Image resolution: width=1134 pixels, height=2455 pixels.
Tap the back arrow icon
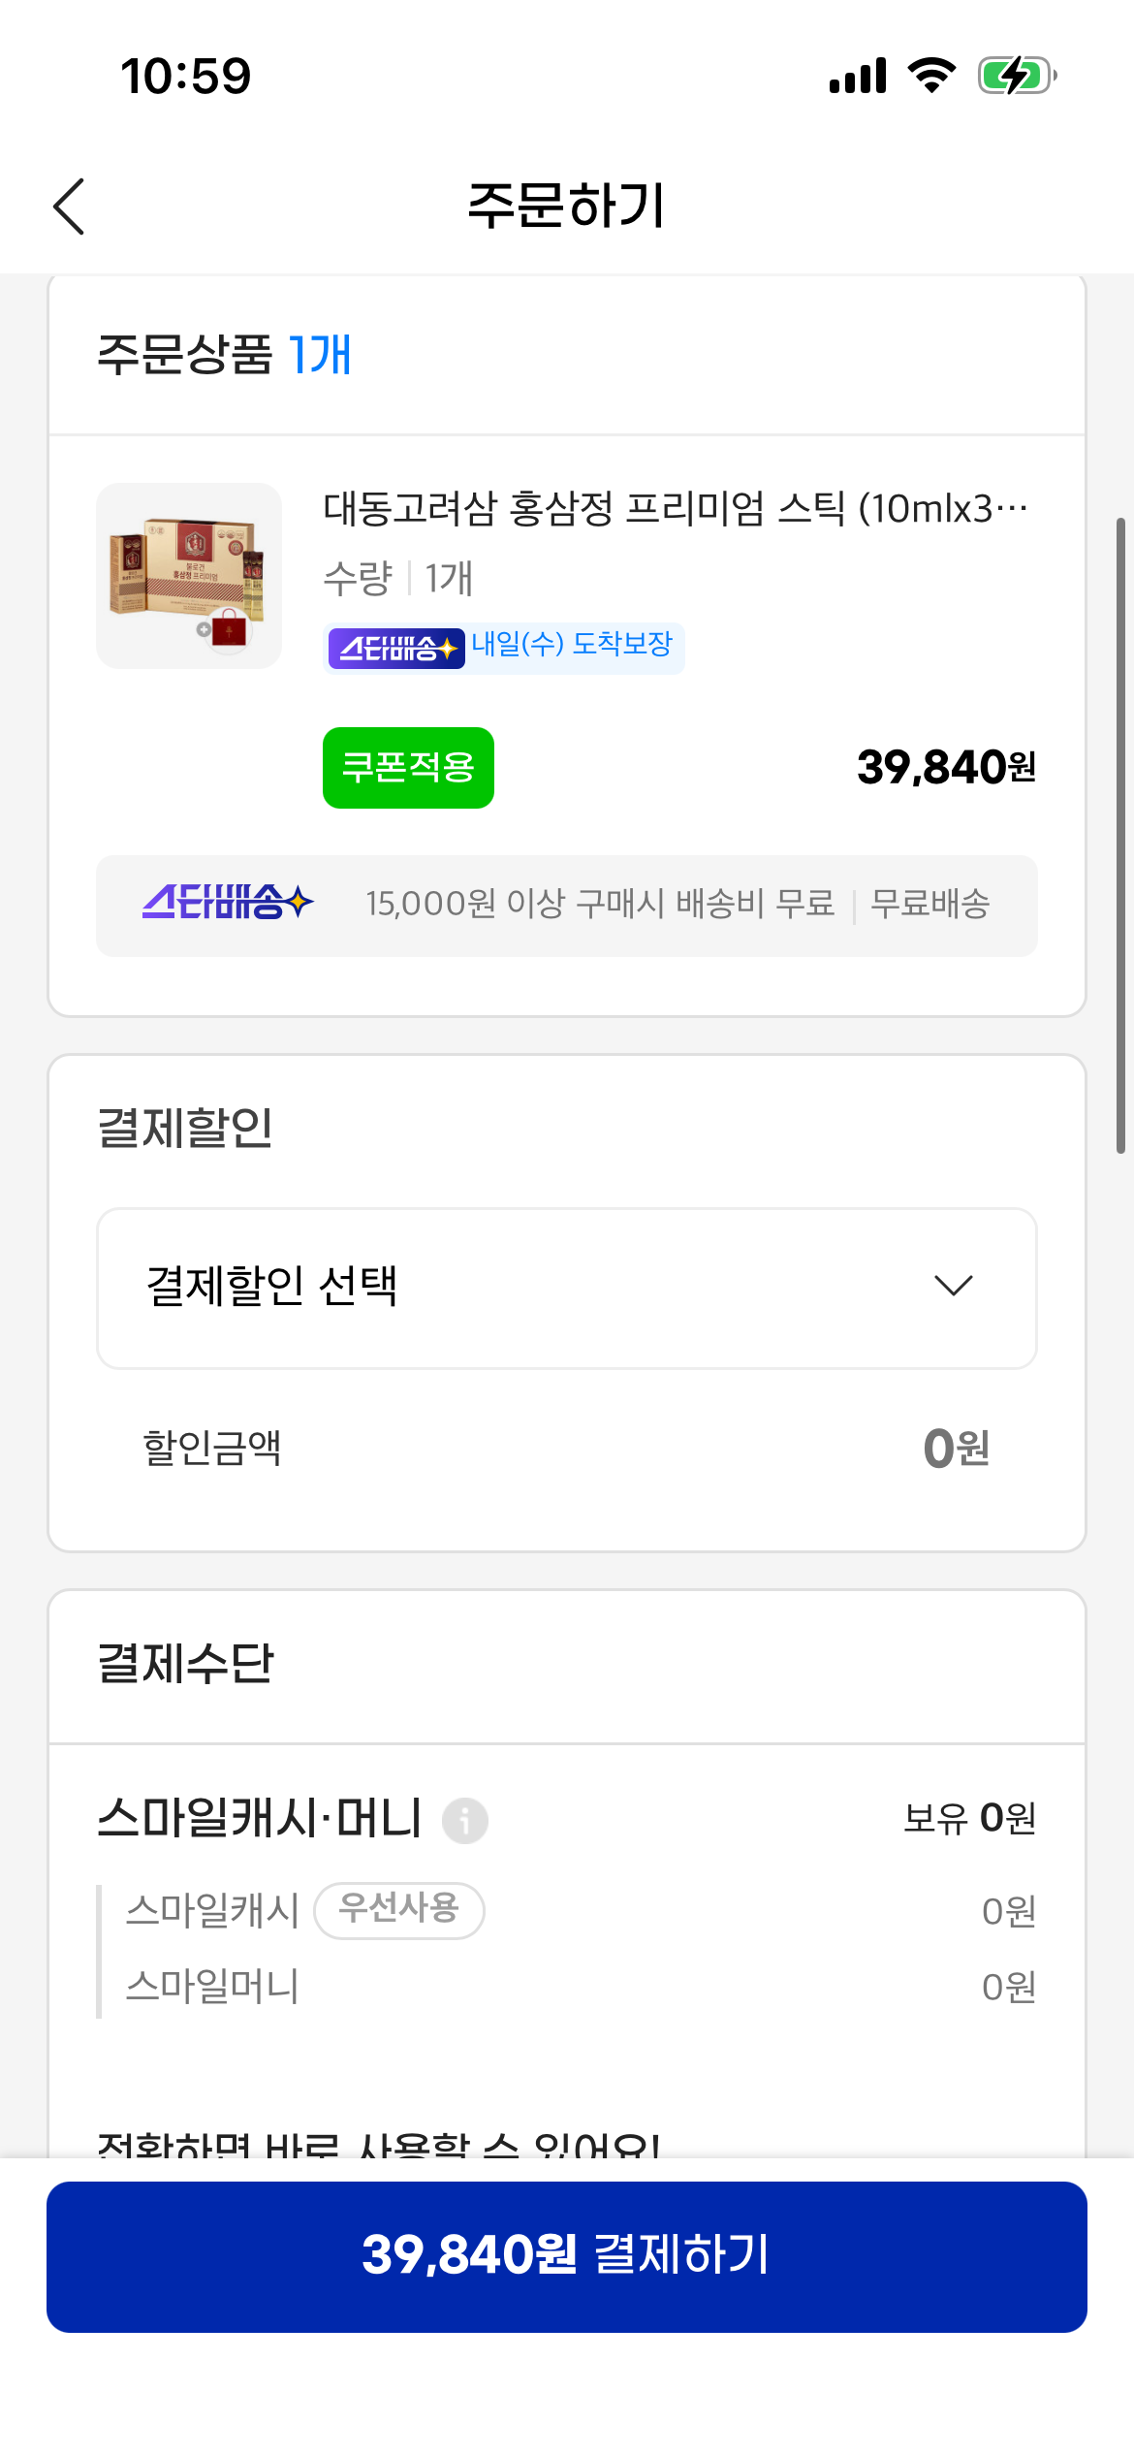click(x=69, y=206)
